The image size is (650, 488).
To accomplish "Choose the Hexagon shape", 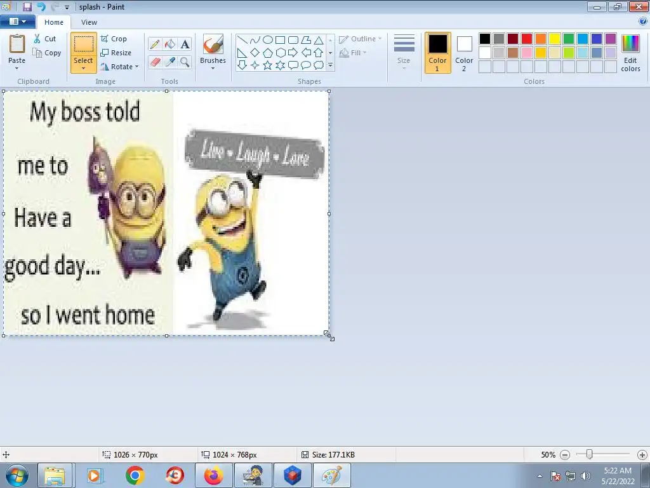I will (280, 53).
